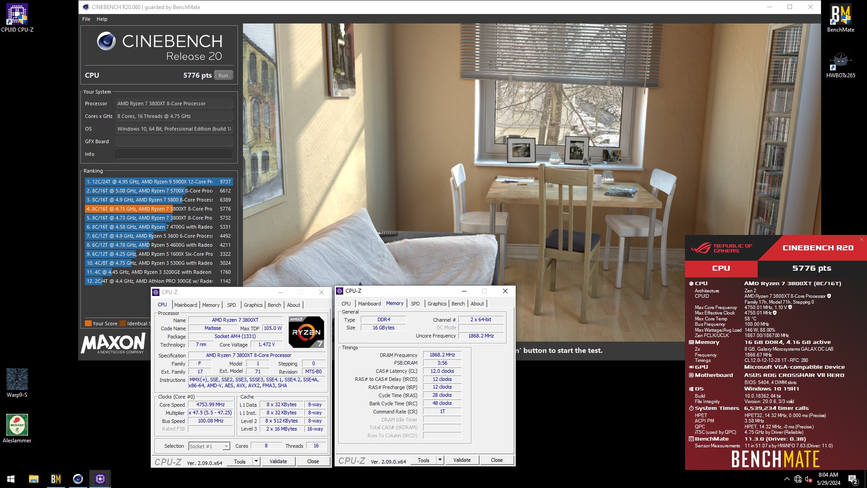Open the CPUID CPU-Z desktop shortcut
Viewport: 867px width, 488px height.
17,18
